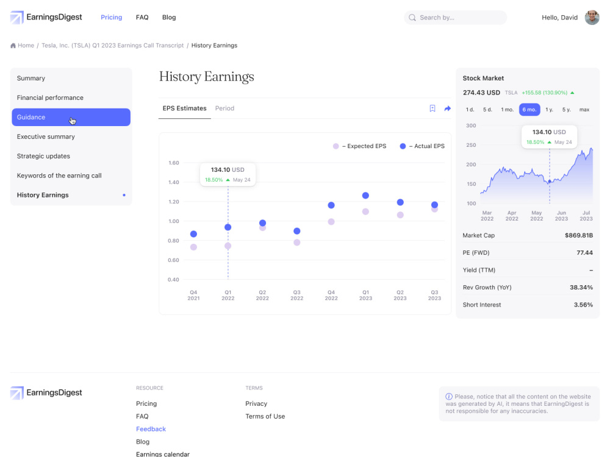Open Strategic updates section
610x457 pixels.
click(x=71, y=156)
